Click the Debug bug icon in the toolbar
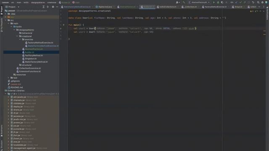269x151 pixels. (x=218, y=3)
